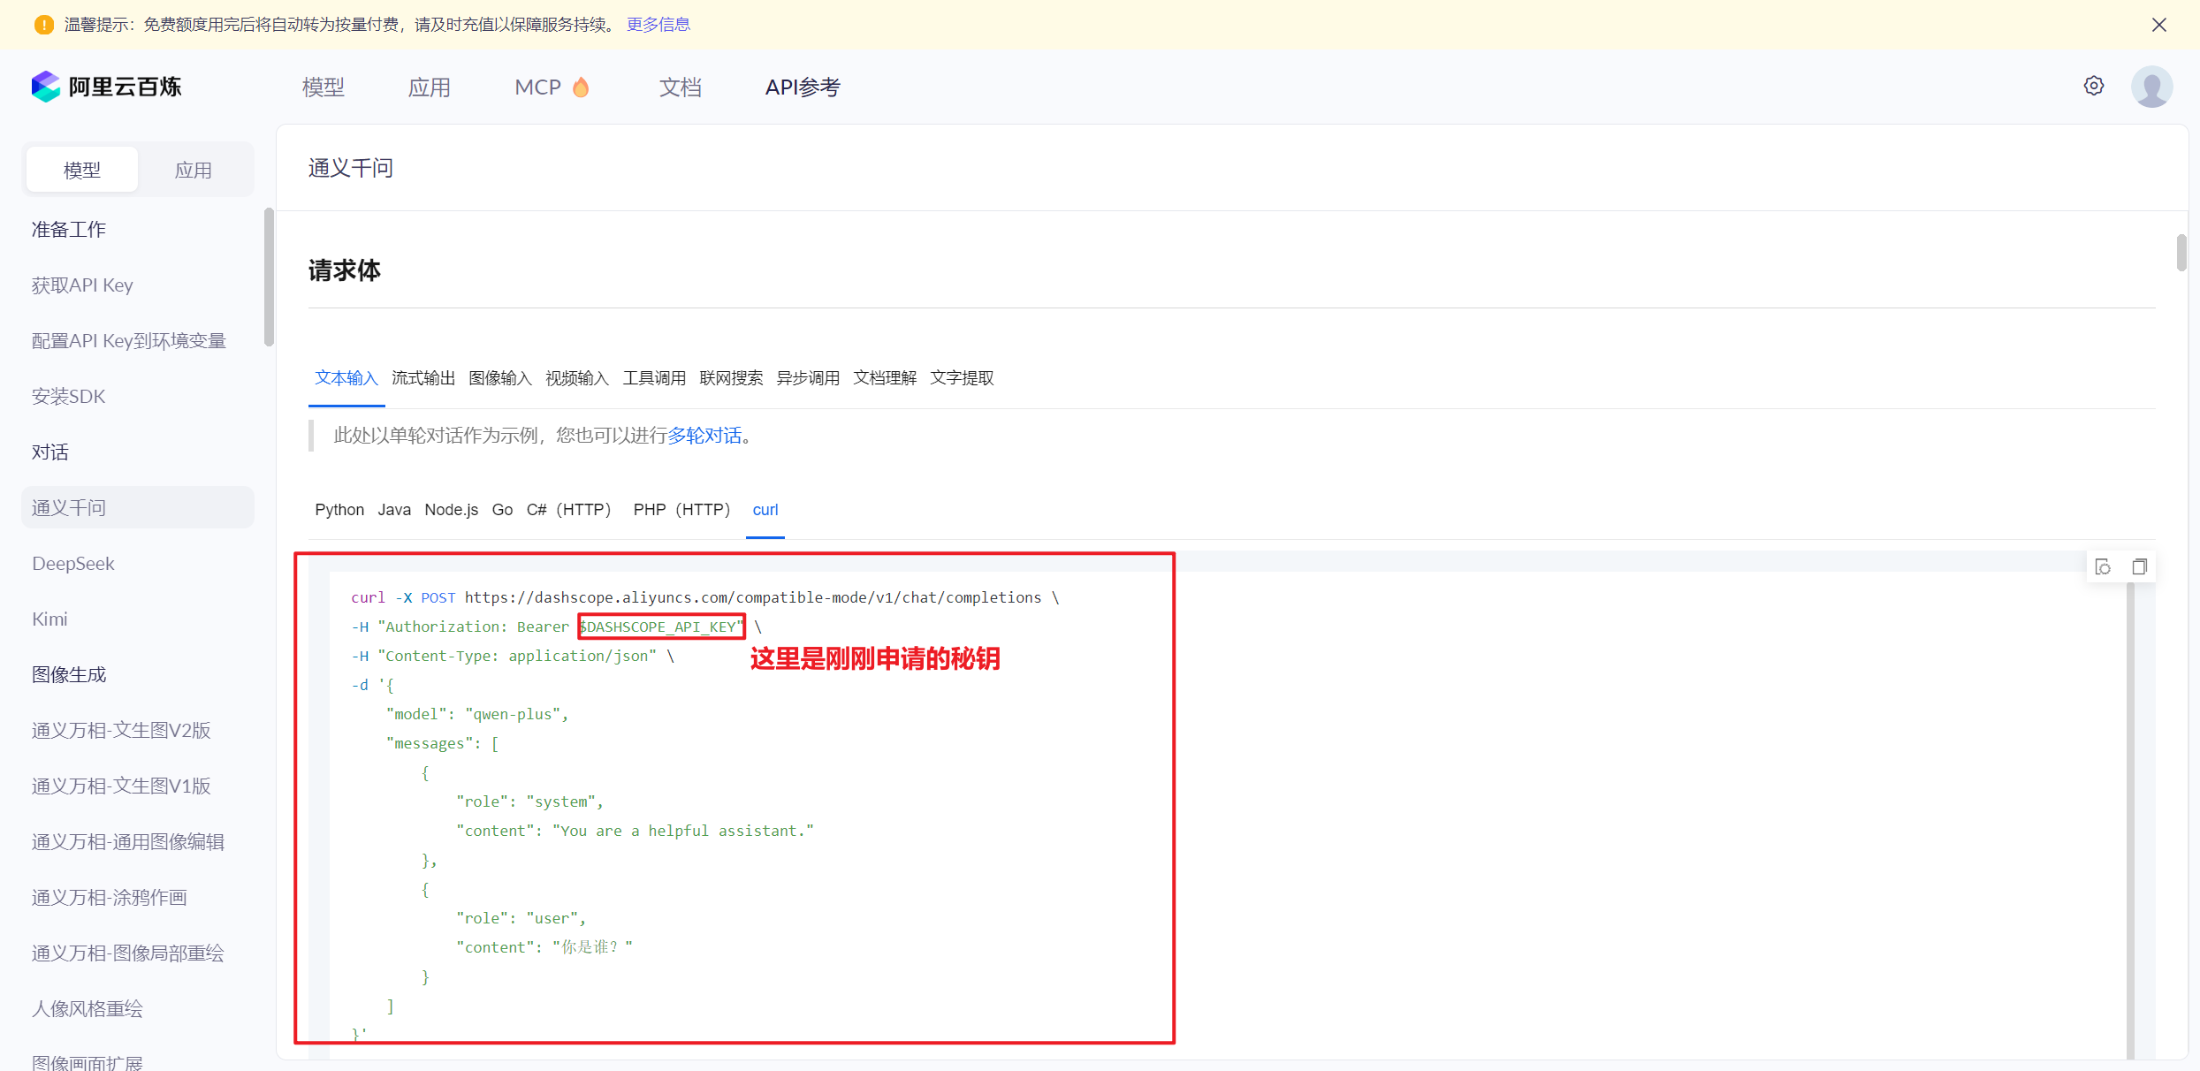2200x1071 pixels.
Task: Open the 更多信息 link in banner
Action: [x=658, y=25]
